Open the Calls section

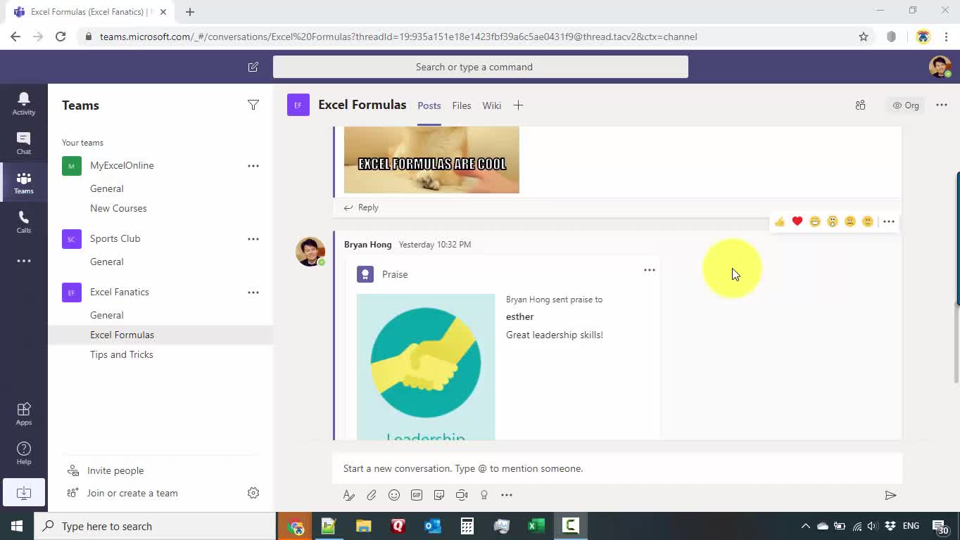tap(23, 221)
